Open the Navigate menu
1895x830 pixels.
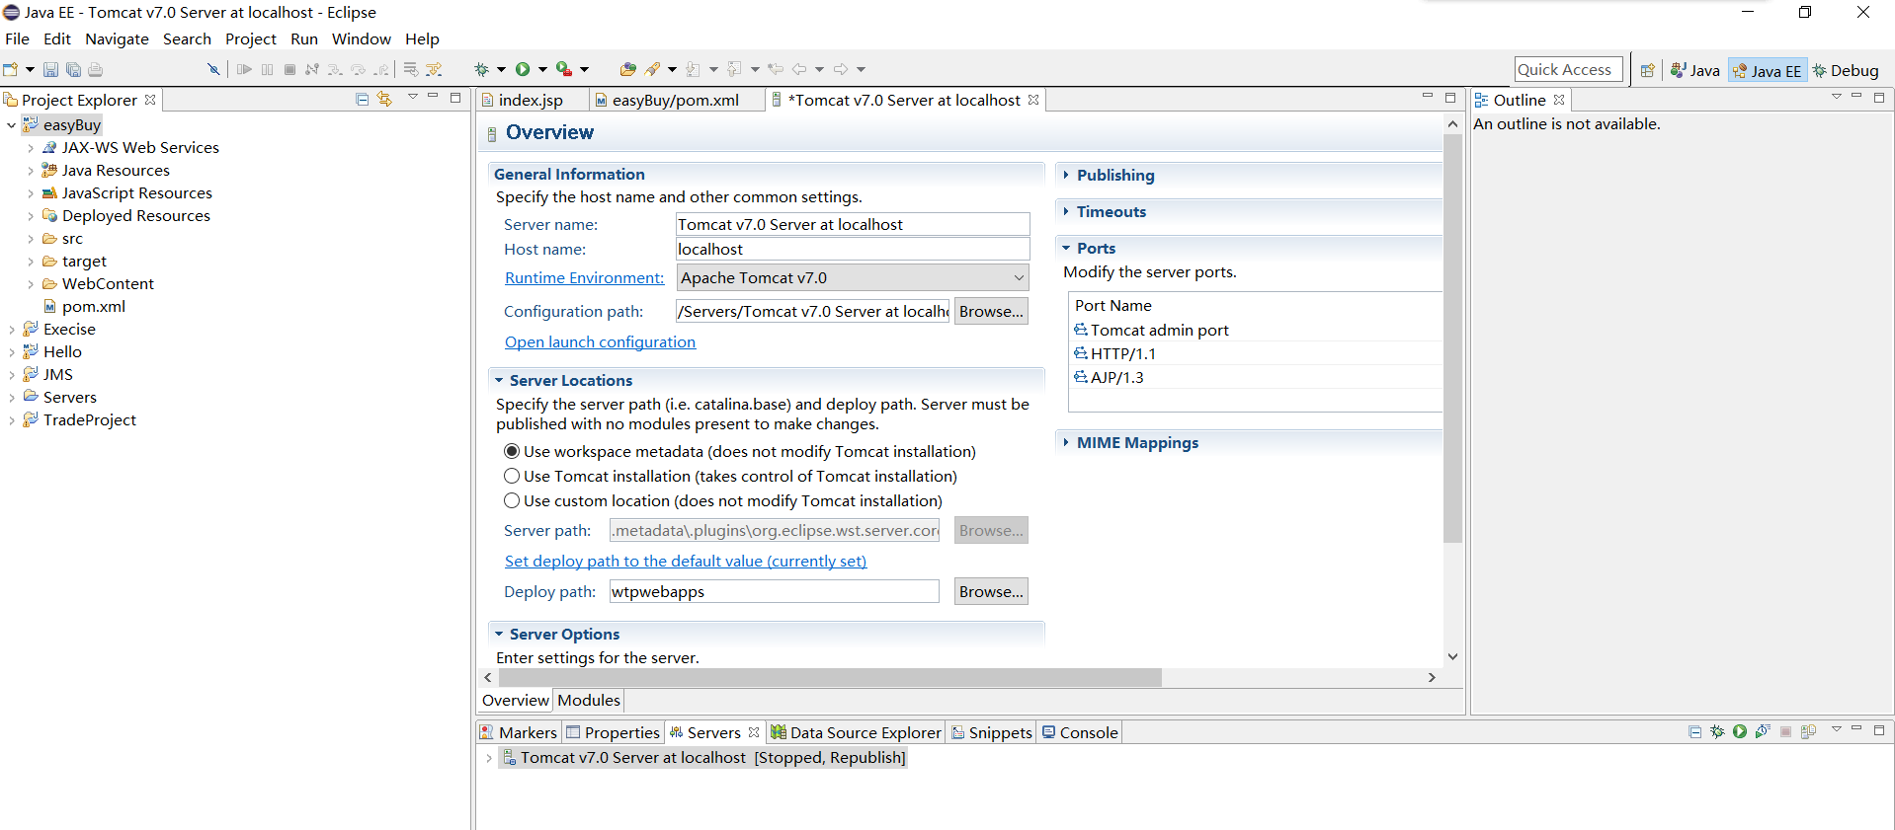pos(117,38)
